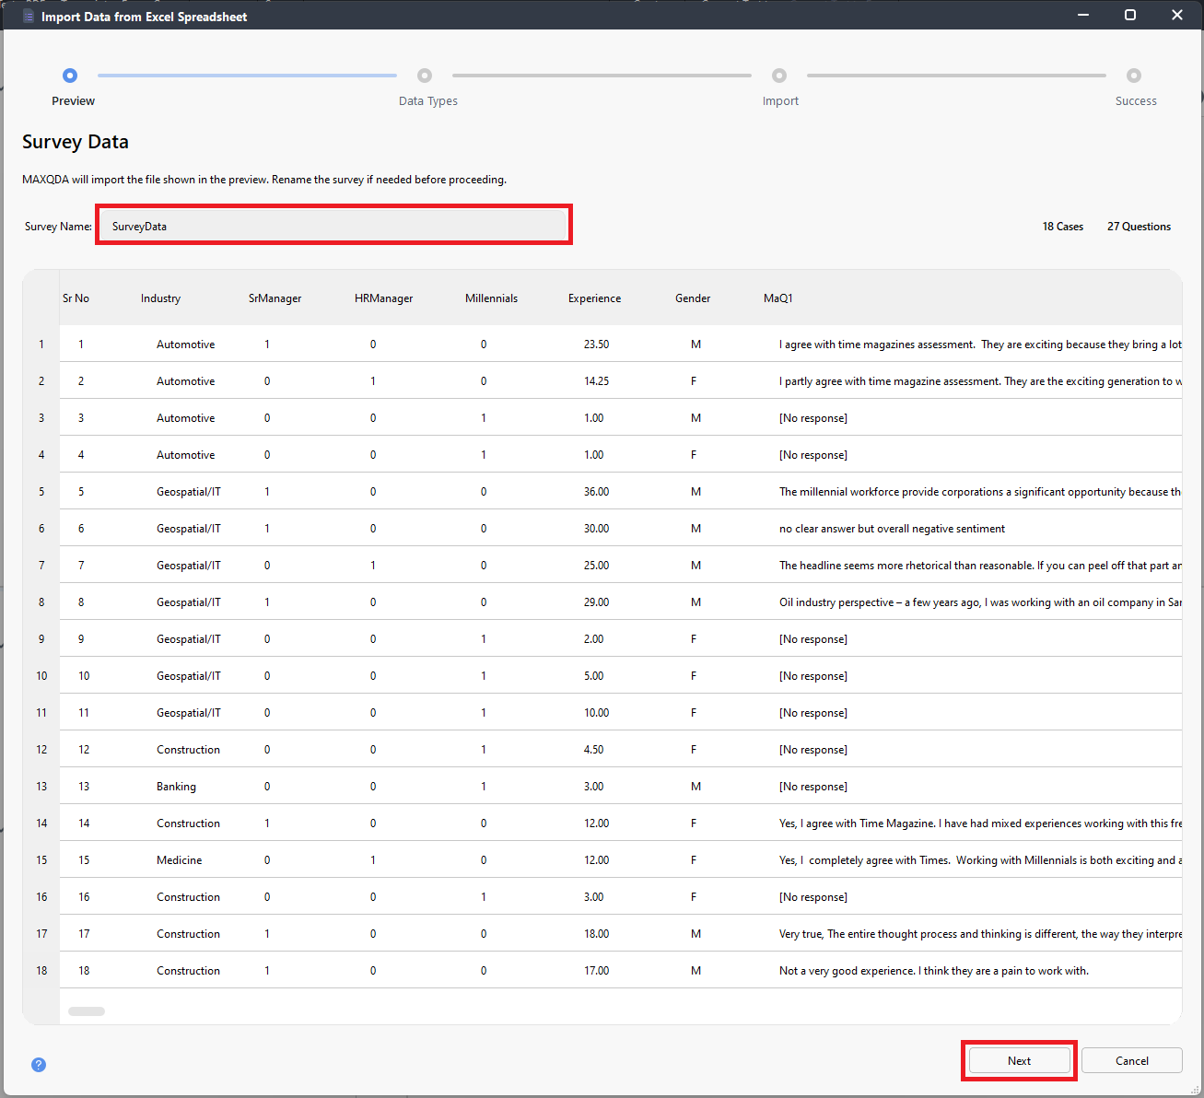Image resolution: width=1204 pixels, height=1098 pixels.
Task: Select the Import step indicator
Action: pyautogui.click(x=779, y=76)
